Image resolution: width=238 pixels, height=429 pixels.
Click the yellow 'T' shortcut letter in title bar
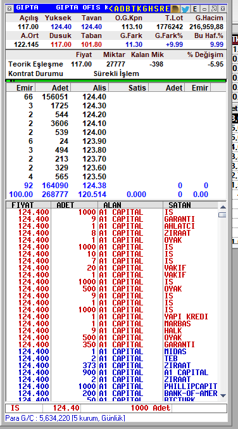(x=134, y=9)
